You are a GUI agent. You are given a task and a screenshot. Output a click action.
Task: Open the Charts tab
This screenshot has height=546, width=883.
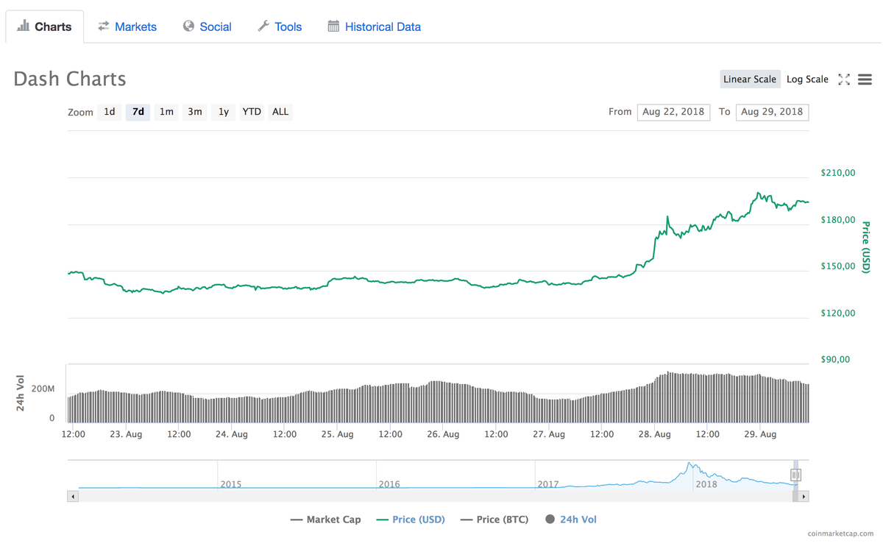click(x=45, y=26)
